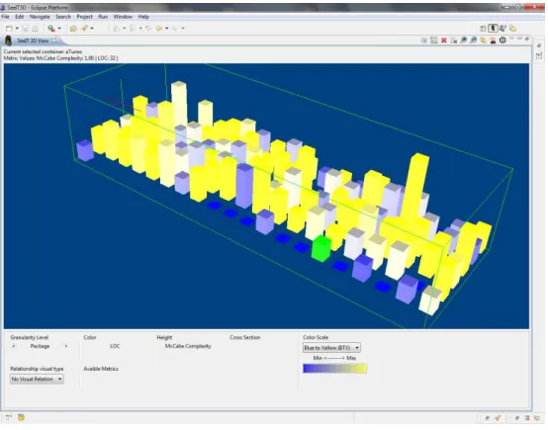Viewport: 548px width, 430px height.
Task: Click the yellow-green document view icon
Action: click(x=433, y=41)
